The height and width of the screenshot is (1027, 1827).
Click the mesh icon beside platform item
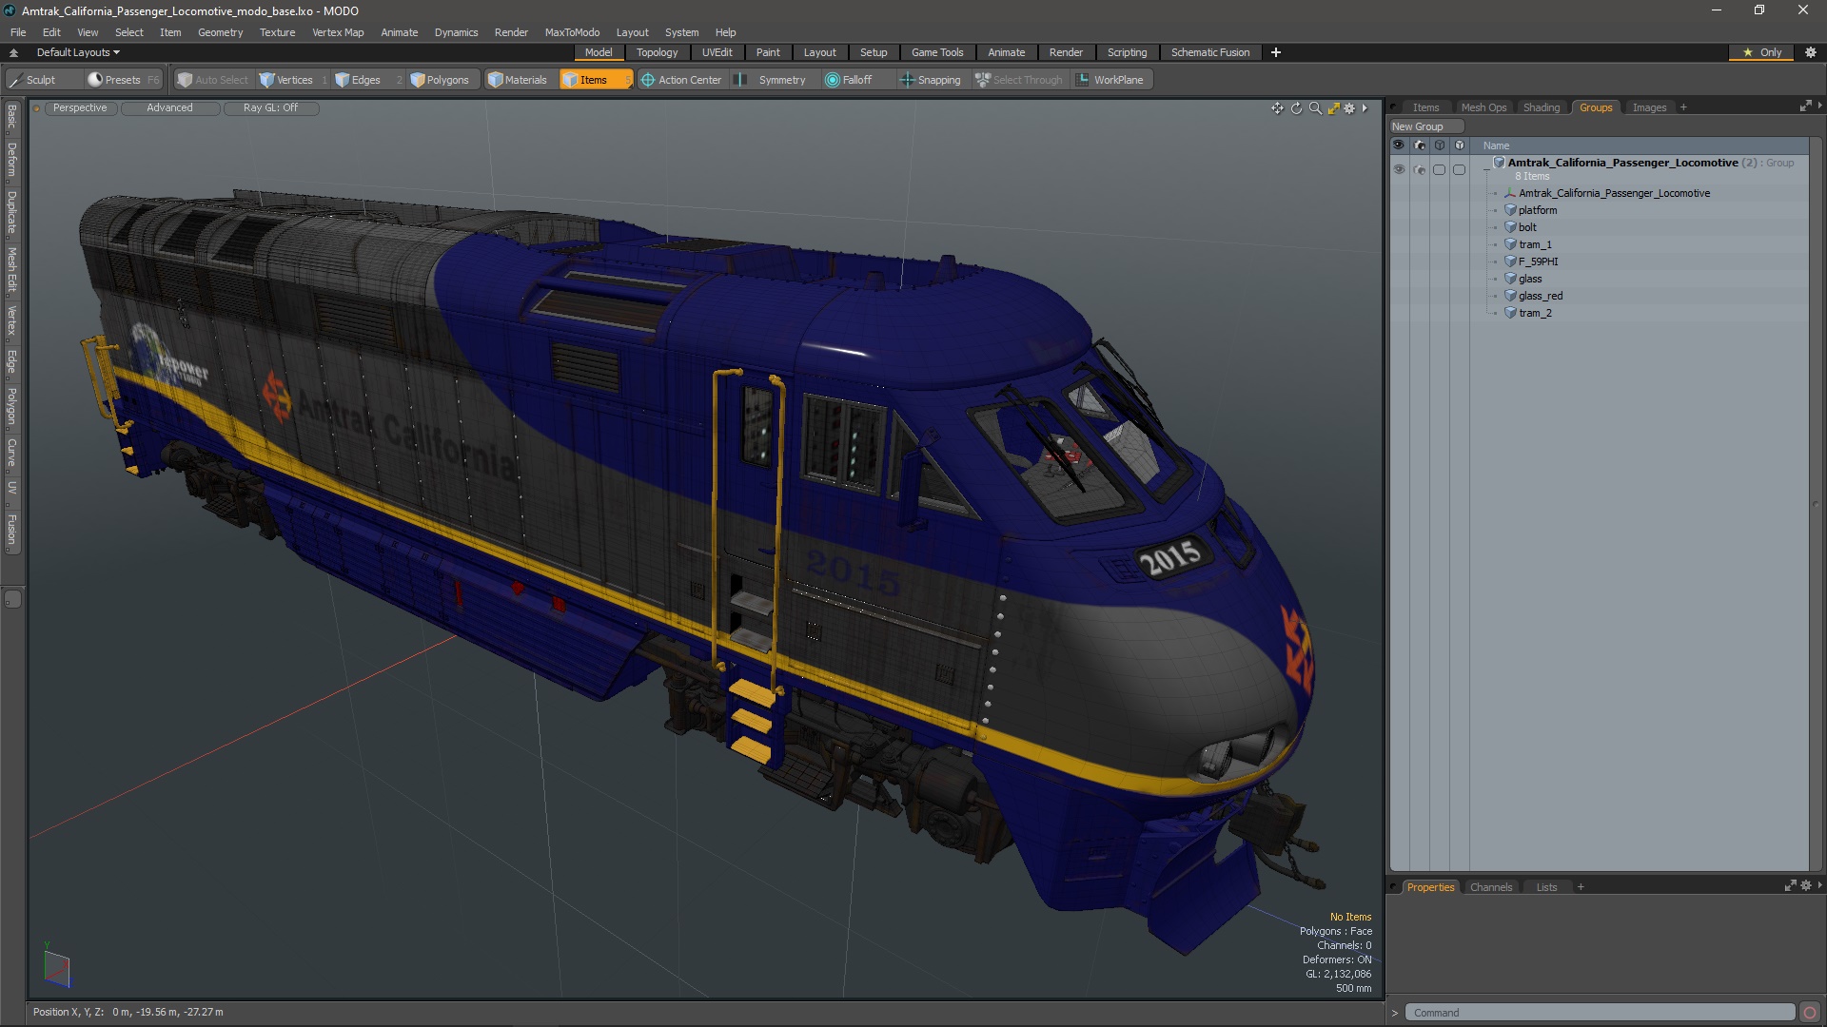click(x=1510, y=210)
